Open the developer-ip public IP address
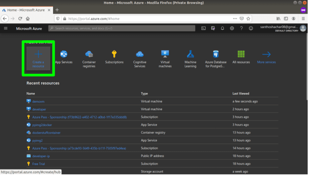The image size is (309, 175). point(41,156)
